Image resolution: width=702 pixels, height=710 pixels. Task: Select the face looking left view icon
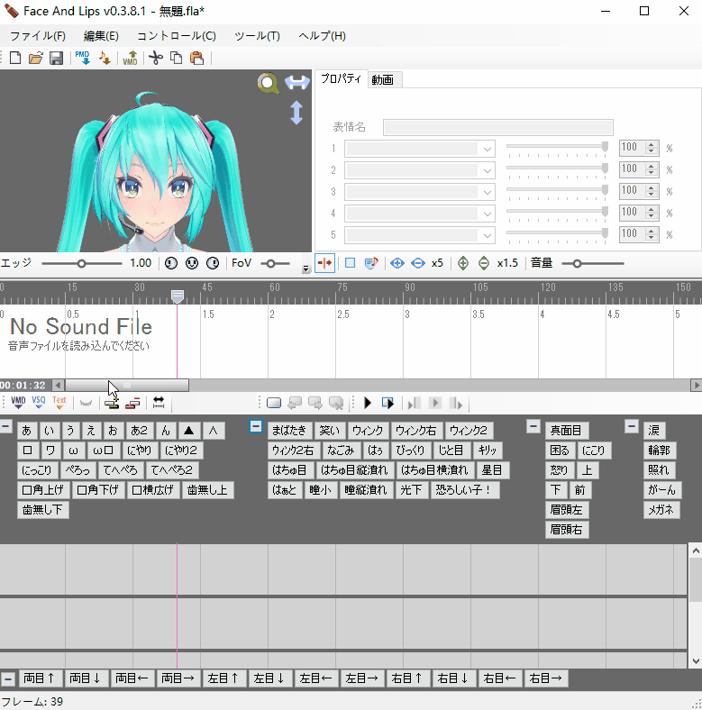click(x=170, y=263)
